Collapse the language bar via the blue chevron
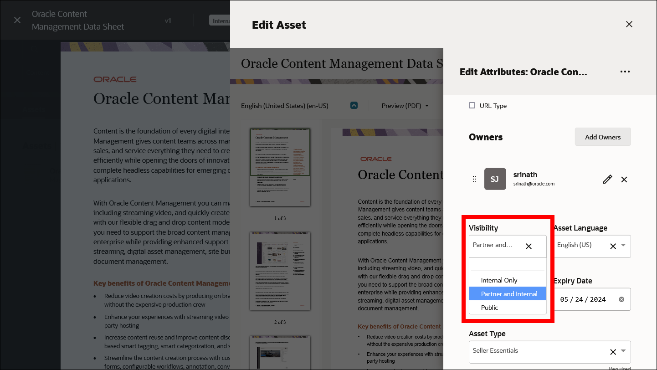The width and height of the screenshot is (657, 370). click(x=354, y=105)
